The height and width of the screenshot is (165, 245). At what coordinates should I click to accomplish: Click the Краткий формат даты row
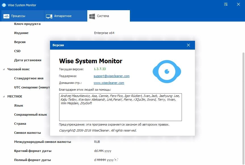33,151
